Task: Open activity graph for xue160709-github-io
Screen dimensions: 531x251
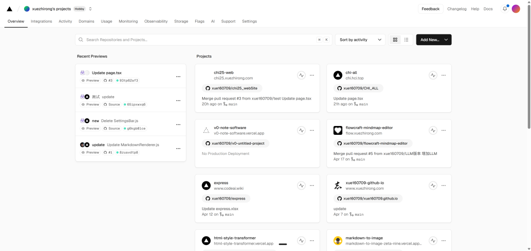Action: tap(433, 185)
